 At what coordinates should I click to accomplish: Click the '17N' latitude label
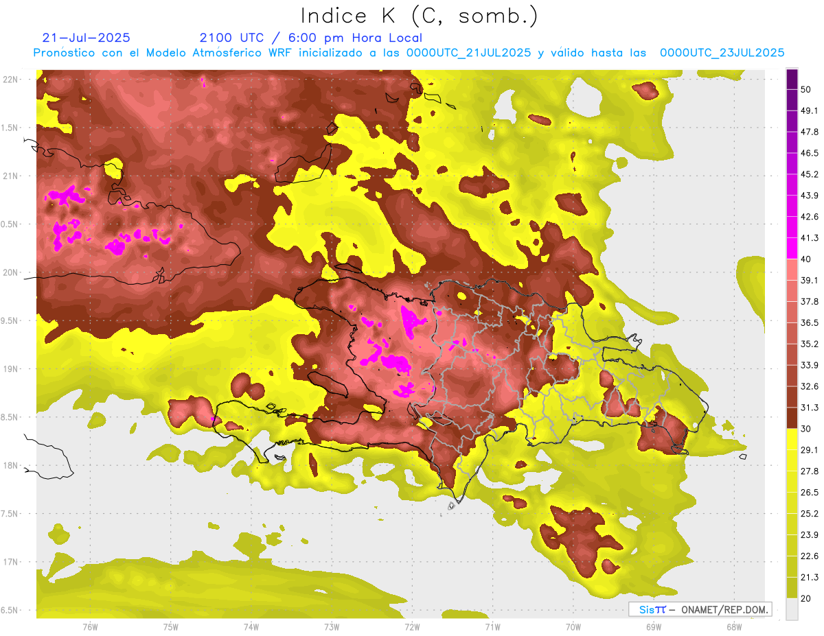click(x=10, y=562)
